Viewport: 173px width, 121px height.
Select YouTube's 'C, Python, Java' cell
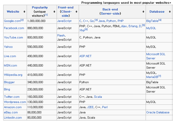(112, 38)
